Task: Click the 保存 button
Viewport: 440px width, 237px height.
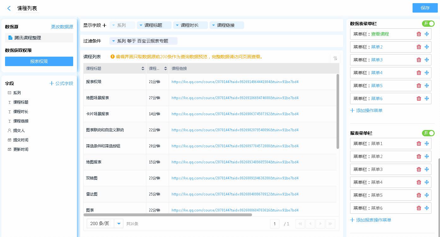Action: point(425,8)
